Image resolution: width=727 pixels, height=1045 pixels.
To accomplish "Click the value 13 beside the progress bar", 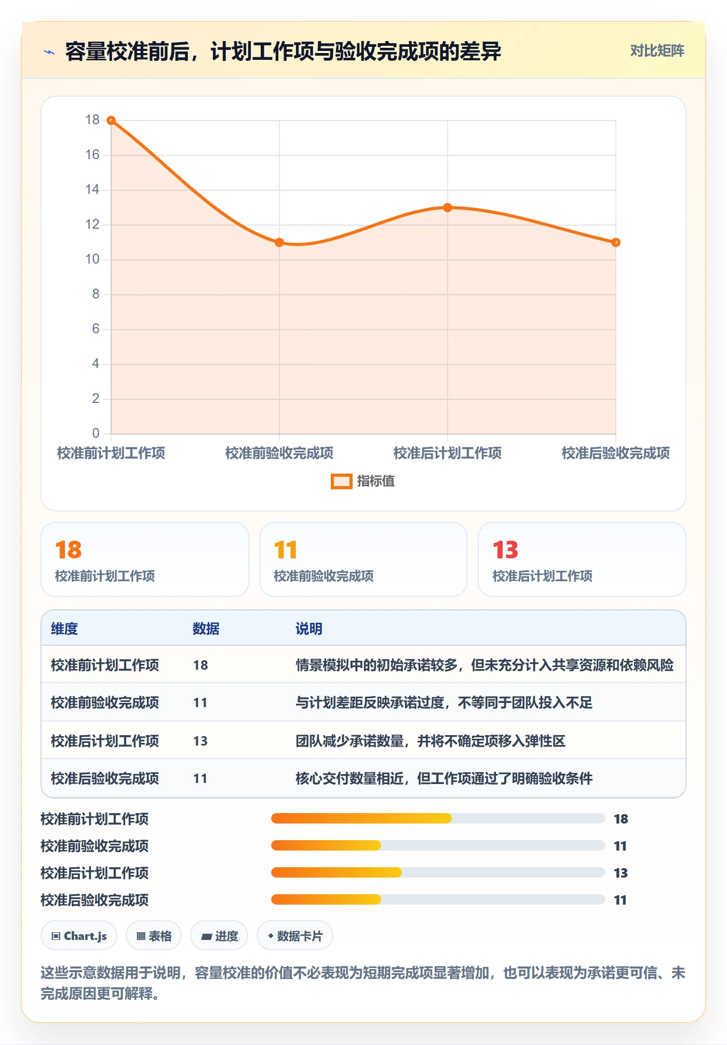I will [x=621, y=873].
